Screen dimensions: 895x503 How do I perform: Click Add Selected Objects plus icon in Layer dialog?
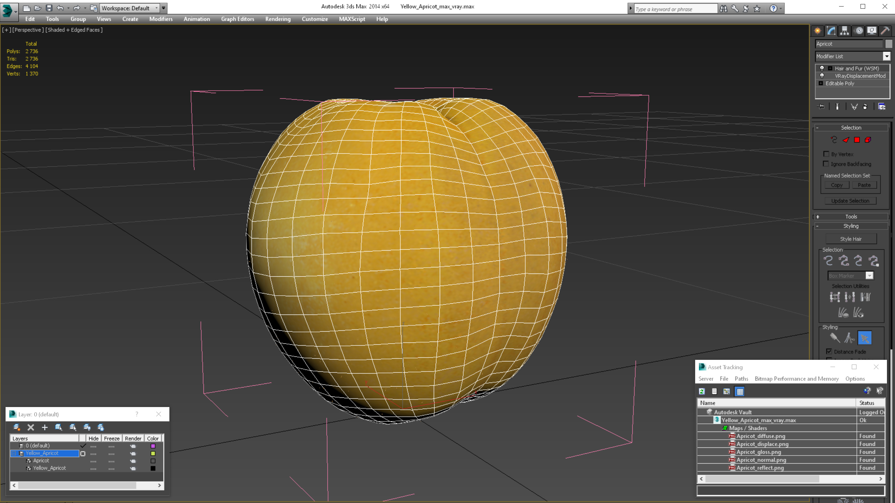tap(44, 427)
